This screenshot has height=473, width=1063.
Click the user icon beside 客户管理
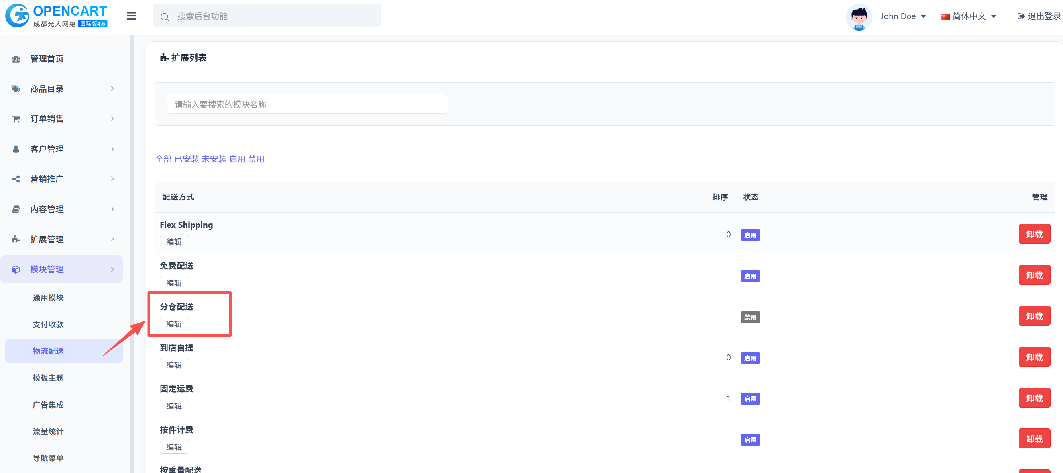coord(16,149)
